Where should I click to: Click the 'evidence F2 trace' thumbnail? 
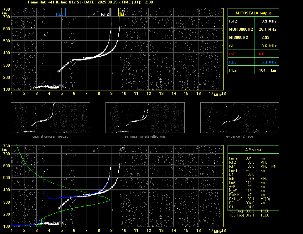click(240, 118)
